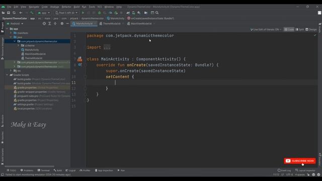This screenshot has height=181, width=322.
Task: Collapse the Gradle Scripts node
Action: point(7,75)
